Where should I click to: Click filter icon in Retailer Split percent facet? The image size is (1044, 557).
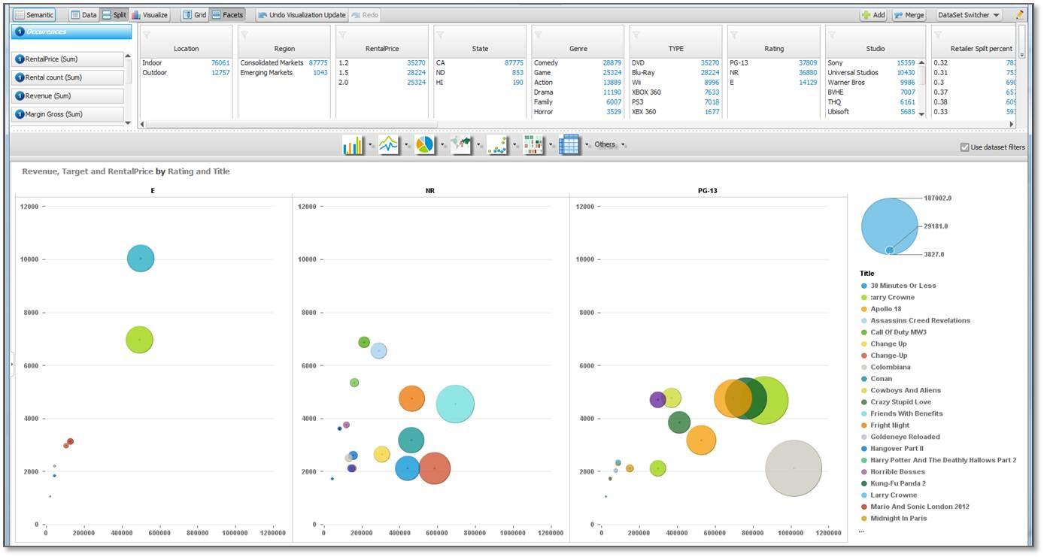coord(937,35)
